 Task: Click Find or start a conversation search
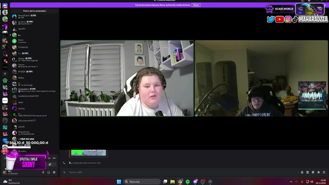click(34, 11)
